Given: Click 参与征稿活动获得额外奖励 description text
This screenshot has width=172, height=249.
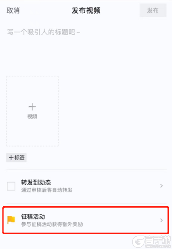Looking at the screenshot, I should 52,224.
